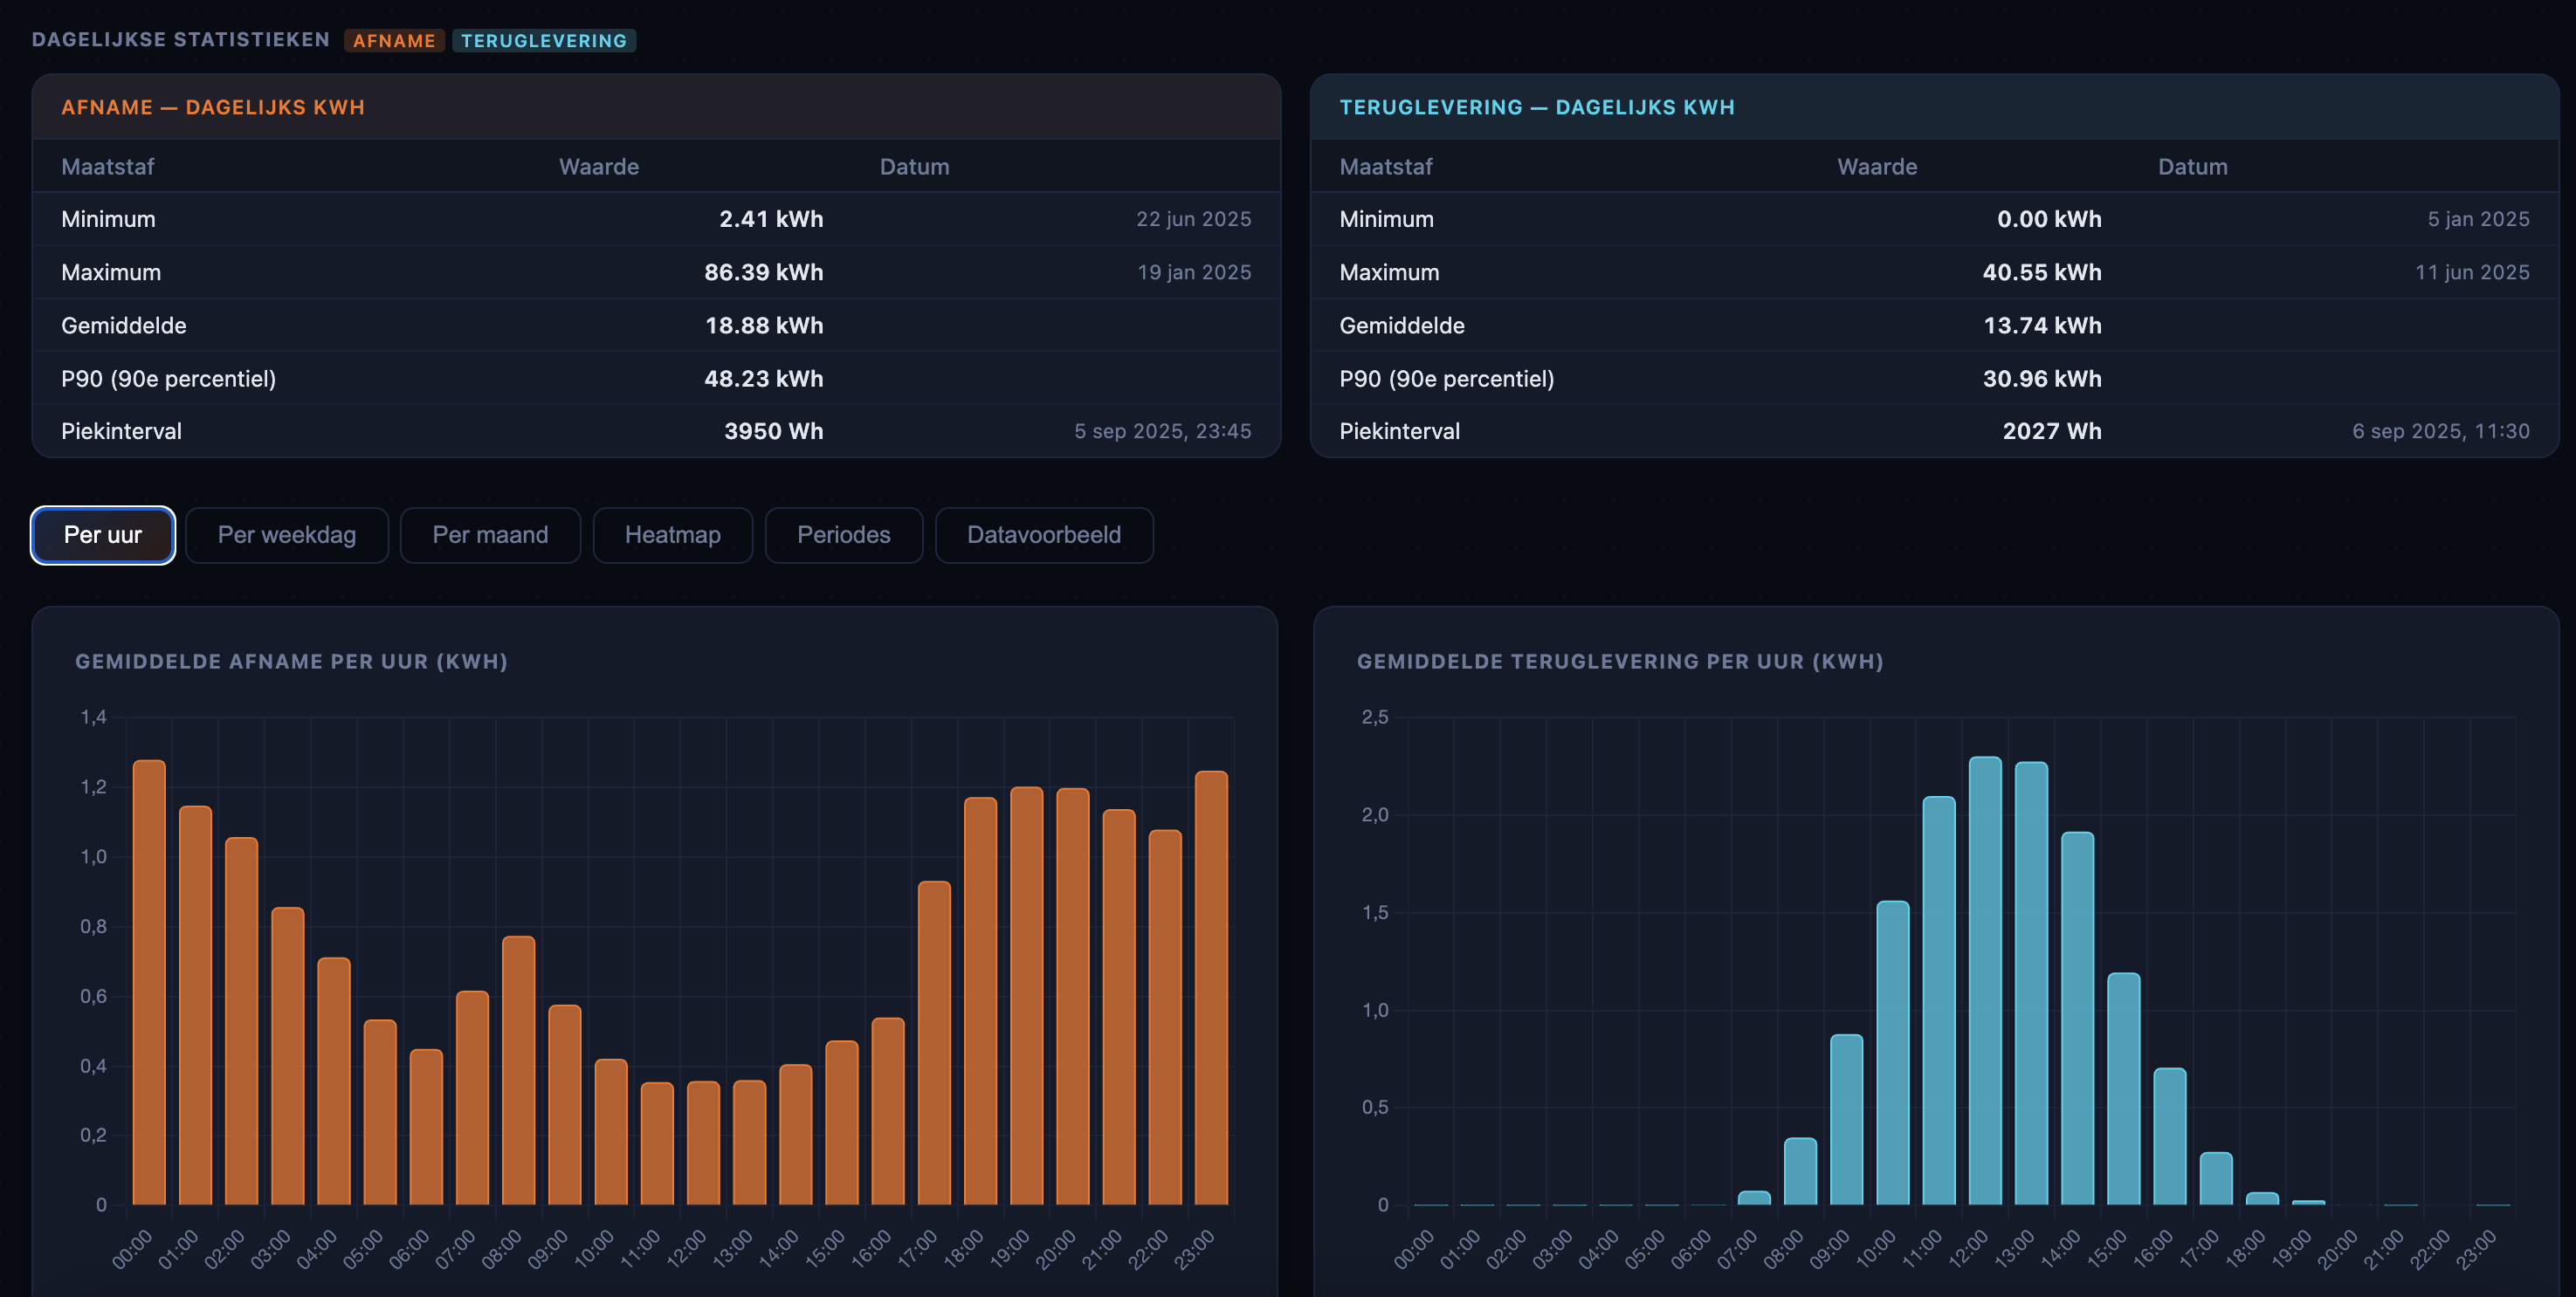Screen dimensions: 2576x1297
Task: Click the date 11 jun 2025
Action: click(x=2472, y=271)
